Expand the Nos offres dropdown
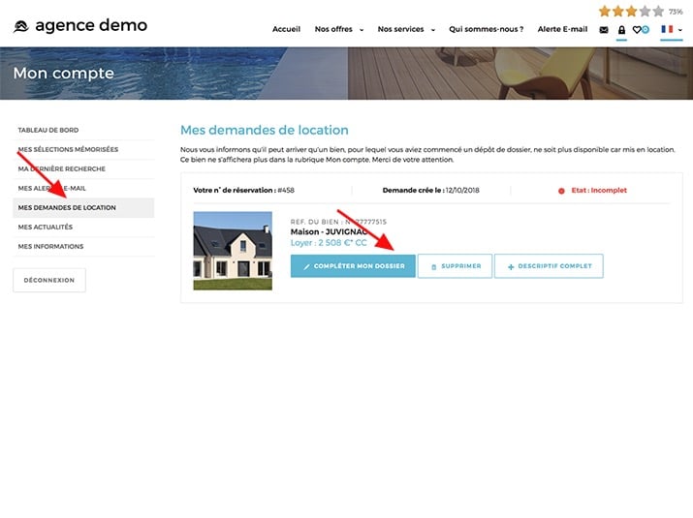Viewport: 693px width, 518px height. click(x=338, y=30)
